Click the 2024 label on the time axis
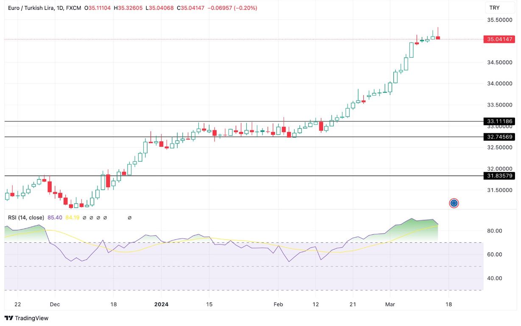Viewport: 521px width, 326px height. [x=161, y=304]
